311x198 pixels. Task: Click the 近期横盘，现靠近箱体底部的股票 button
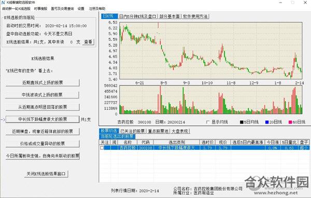tap(43, 131)
